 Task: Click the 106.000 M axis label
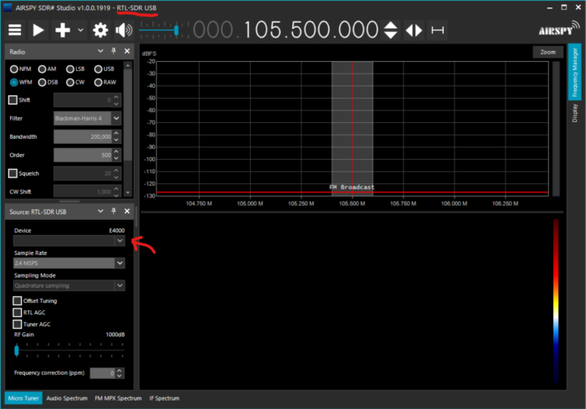click(x=454, y=203)
